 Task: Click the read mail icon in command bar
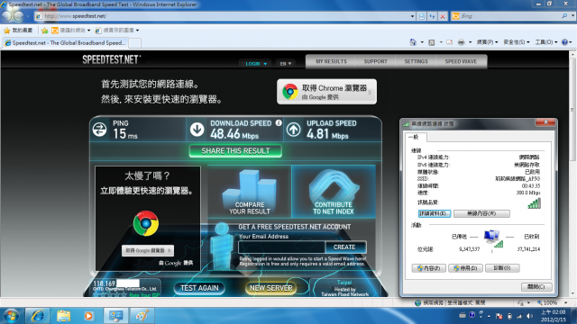click(x=449, y=42)
